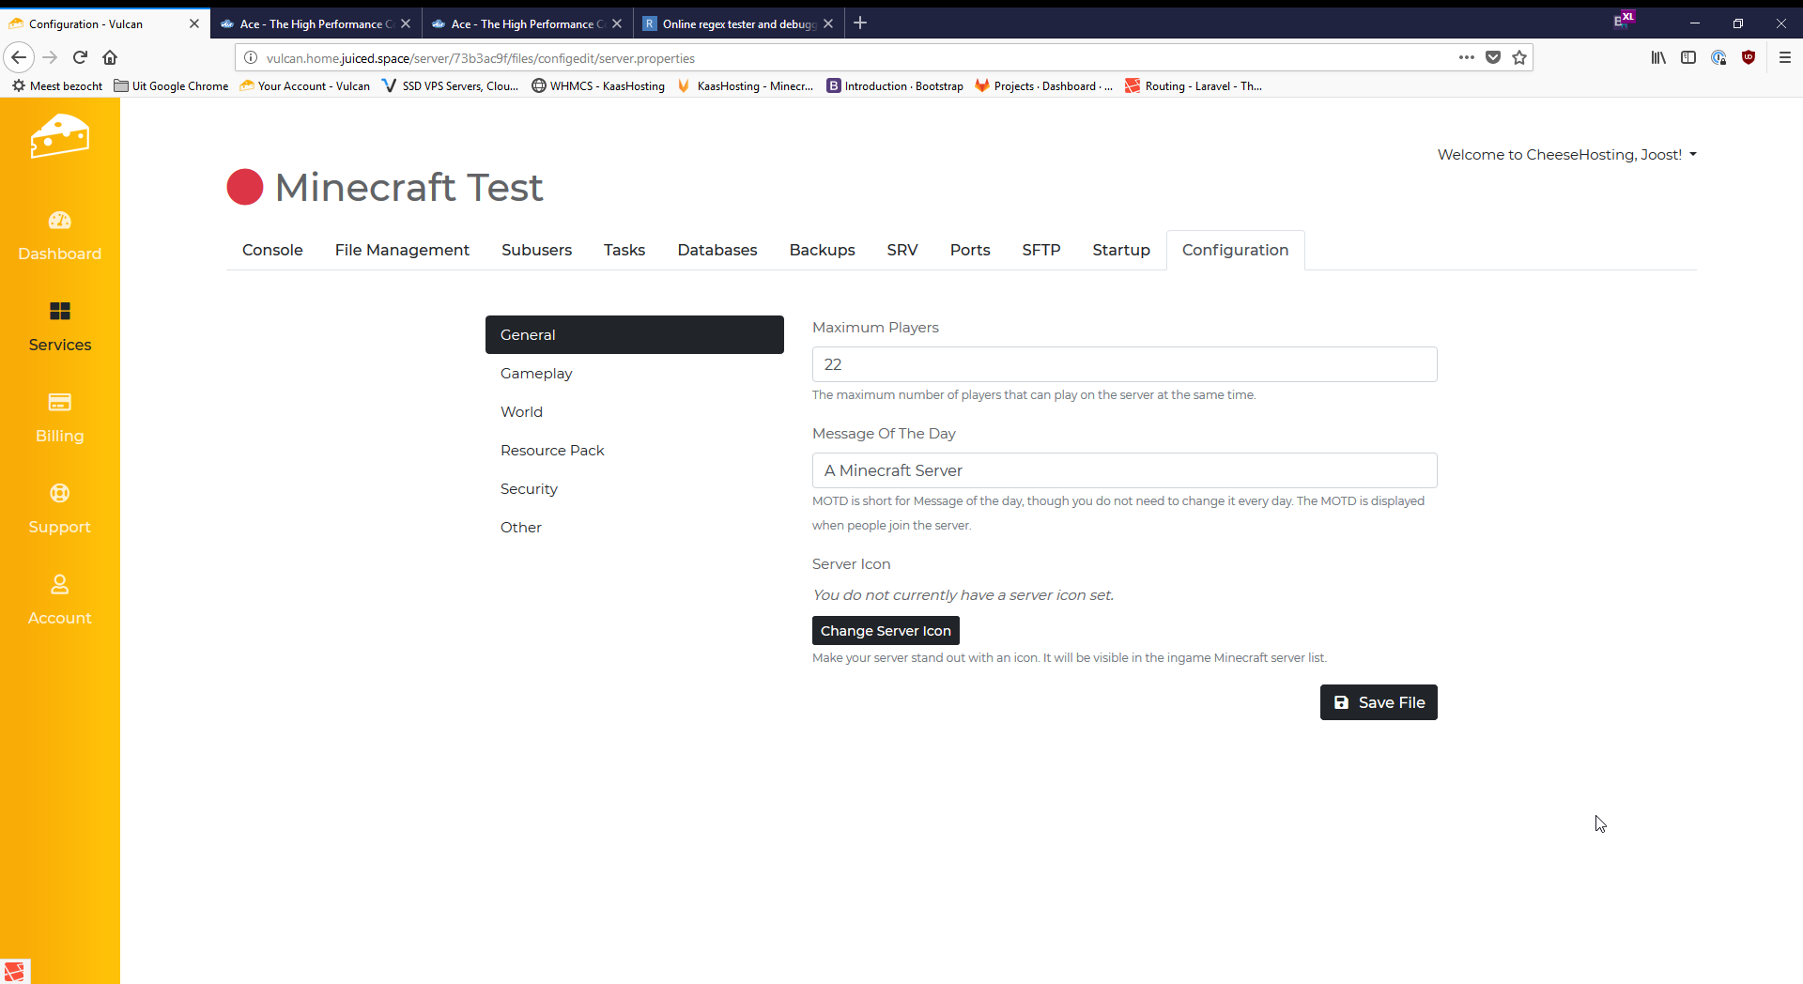Screen dimensions: 1803x984
Task: Click the Maximum Players input field
Action: tap(1124, 364)
